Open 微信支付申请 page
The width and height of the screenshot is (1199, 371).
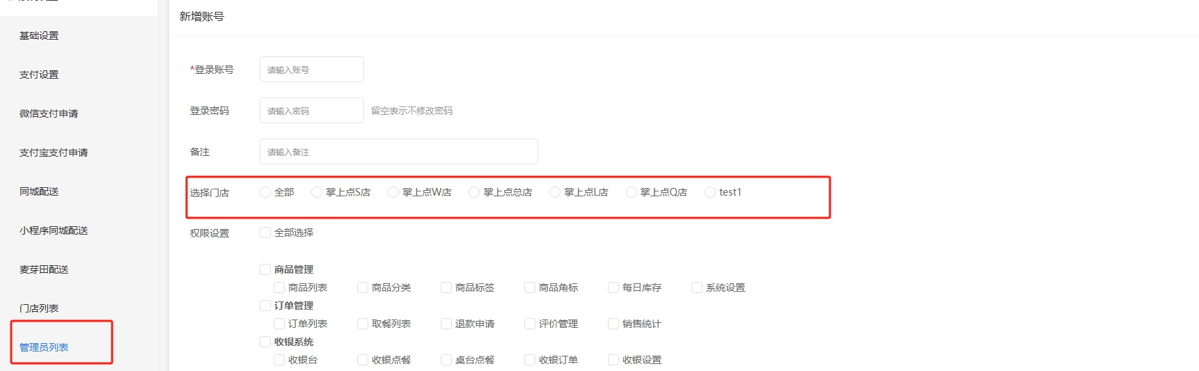click(x=49, y=113)
